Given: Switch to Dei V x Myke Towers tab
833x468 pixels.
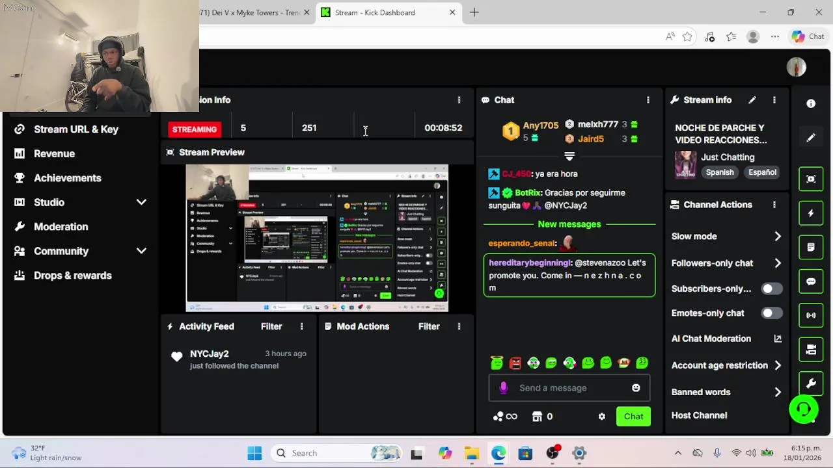Looking at the screenshot, I should (253, 12).
